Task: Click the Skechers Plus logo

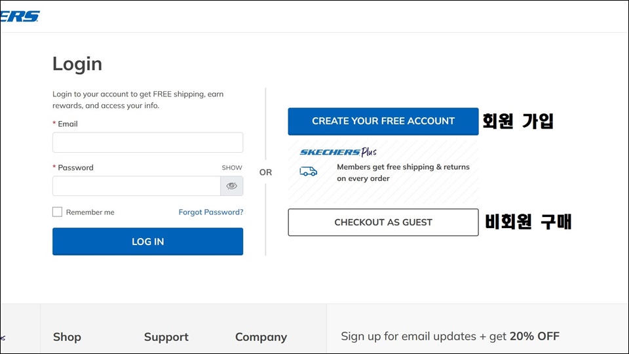Action: click(338, 152)
